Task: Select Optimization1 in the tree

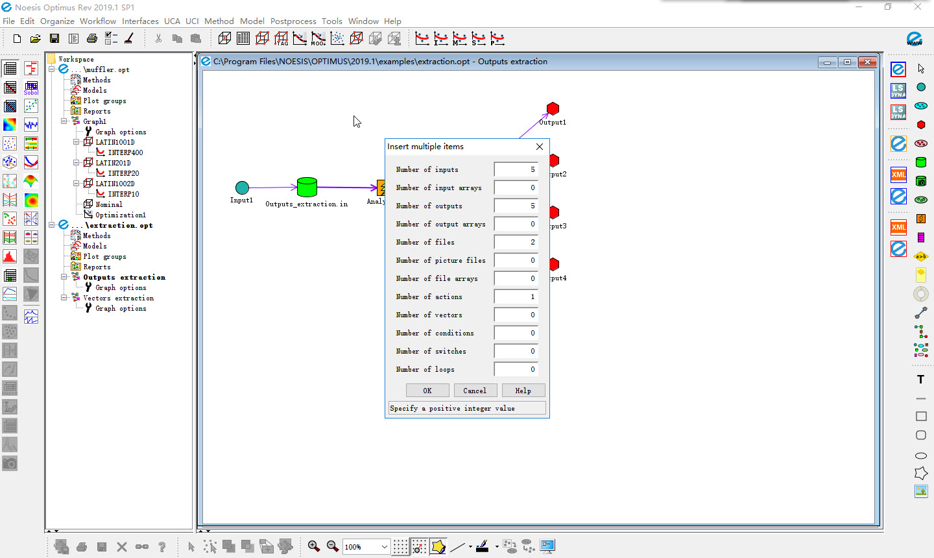Action: (121, 215)
